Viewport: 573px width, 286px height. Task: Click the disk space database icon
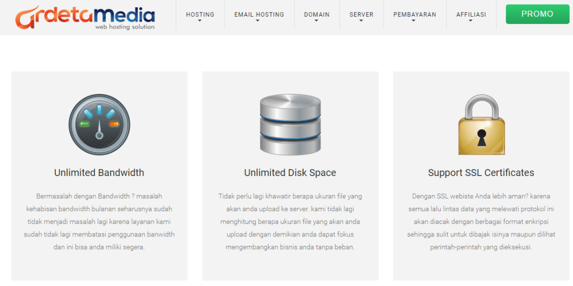coord(290,125)
